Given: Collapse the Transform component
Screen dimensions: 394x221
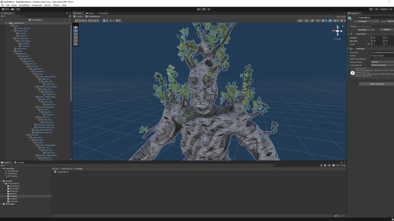Looking at the screenshot, I should point(349,34).
